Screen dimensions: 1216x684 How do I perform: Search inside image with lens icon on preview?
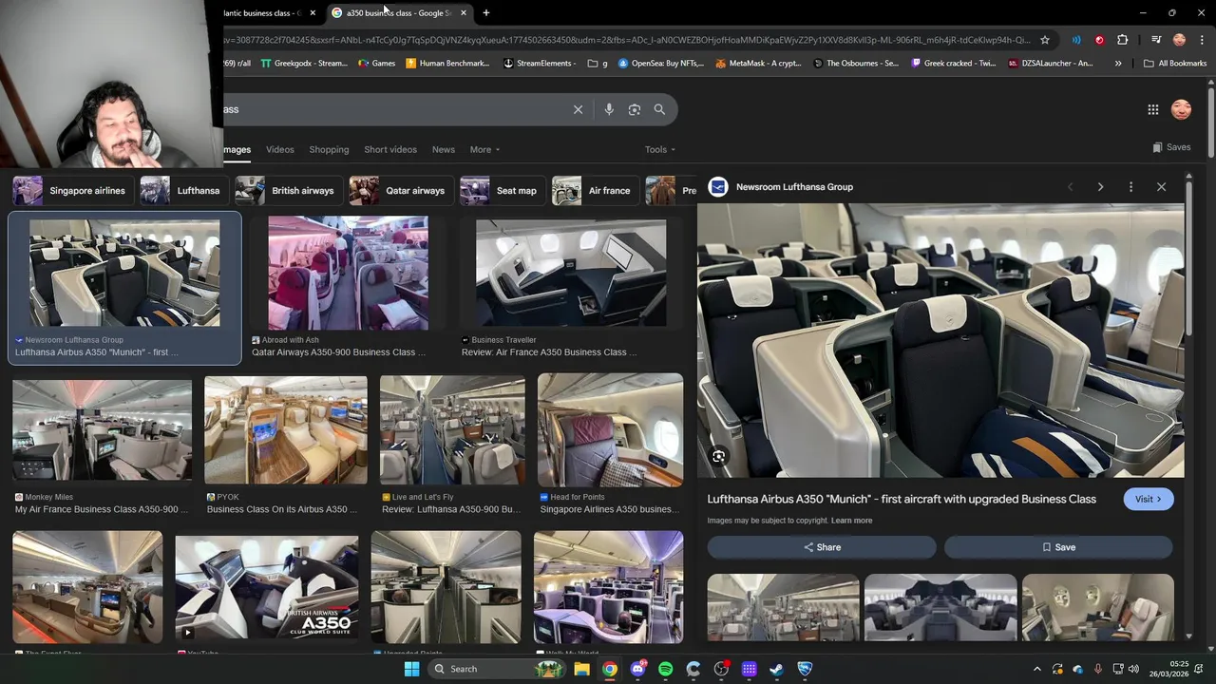coord(719,457)
